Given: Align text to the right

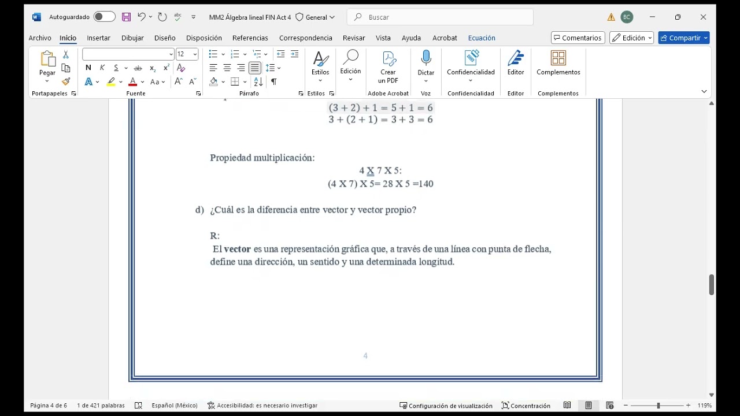Looking at the screenshot, I should pyautogui.click(x=241, y=68).
